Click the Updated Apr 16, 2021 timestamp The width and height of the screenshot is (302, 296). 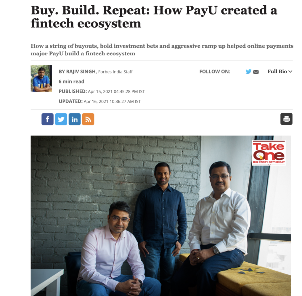click(x=99, y=102)
